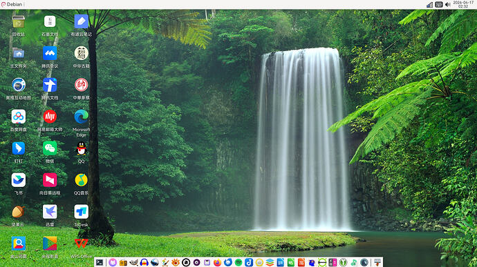Open the volume speaker tray icon
477x267 pixels.
coord(448,5)
